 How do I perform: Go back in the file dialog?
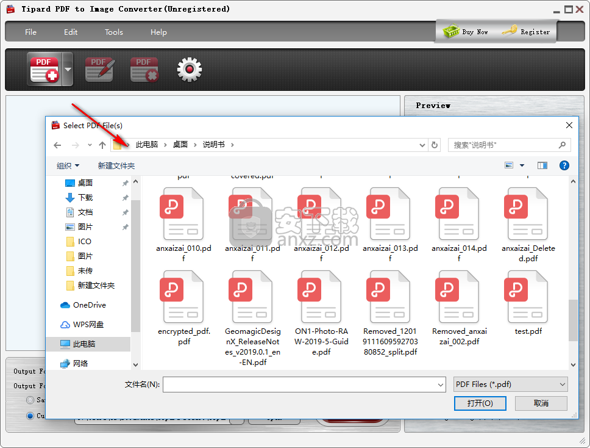tap(57, 145)
